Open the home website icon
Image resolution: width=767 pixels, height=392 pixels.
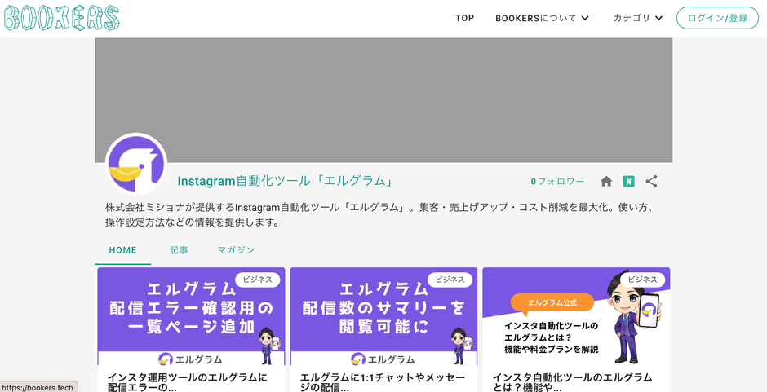click(606, 182)
